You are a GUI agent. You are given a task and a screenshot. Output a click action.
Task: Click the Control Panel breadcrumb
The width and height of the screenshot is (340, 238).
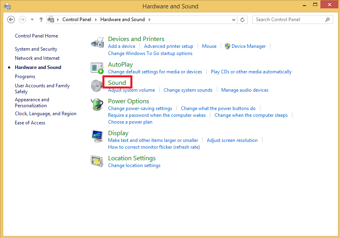coord(77,20)
